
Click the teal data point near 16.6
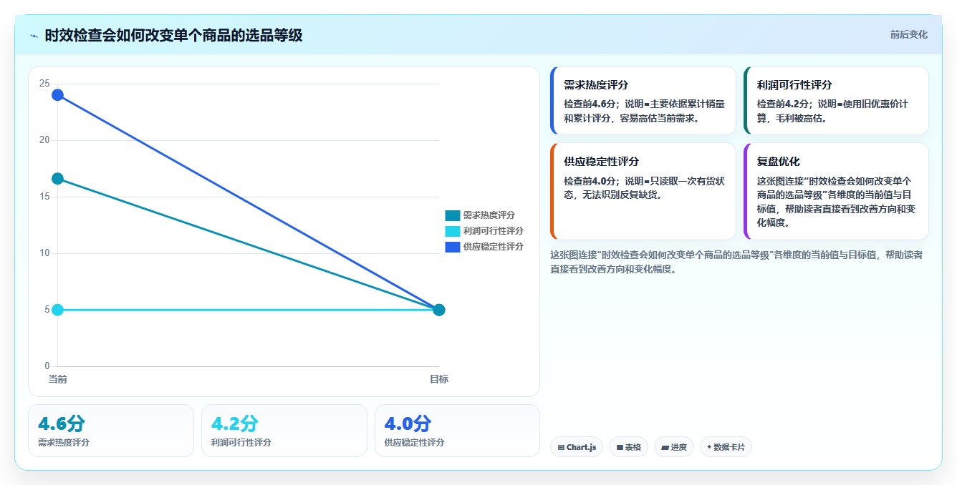[x=57, y=179]
